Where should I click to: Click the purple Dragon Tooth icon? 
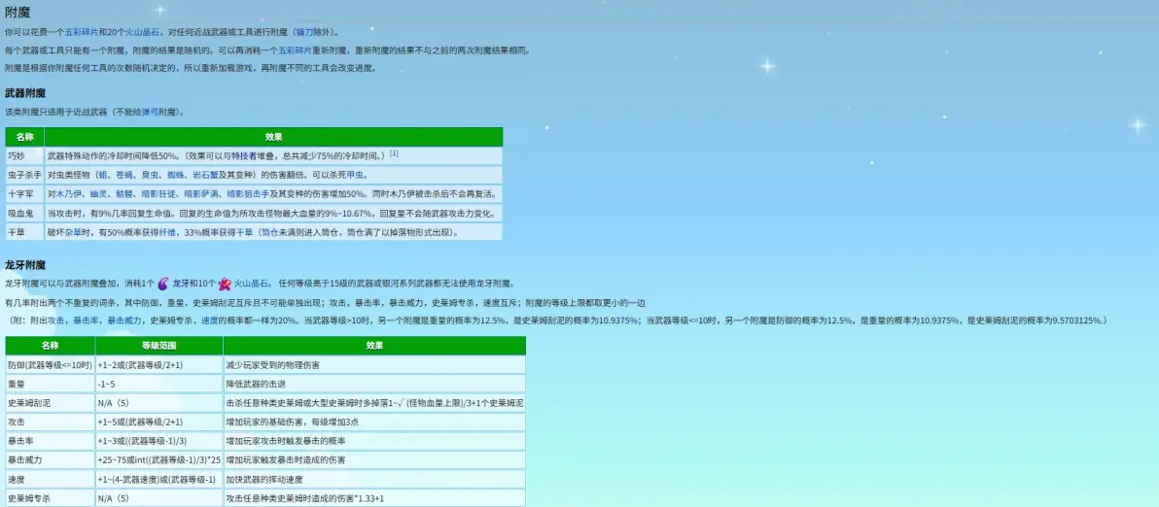[164, 284]
